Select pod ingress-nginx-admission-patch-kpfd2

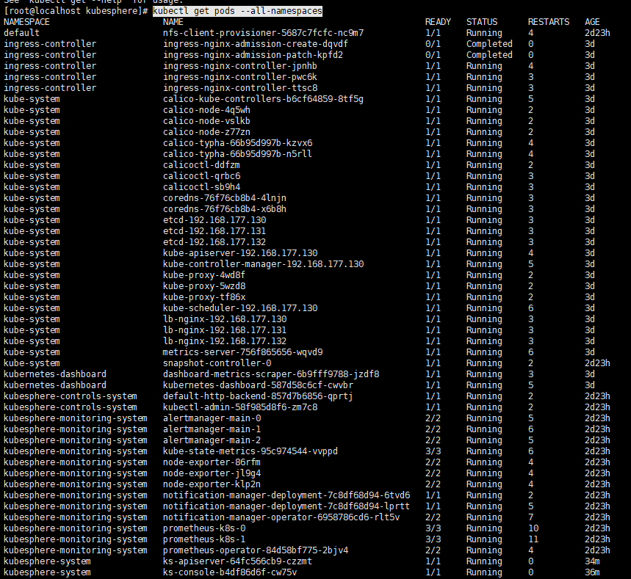point(253,55)
